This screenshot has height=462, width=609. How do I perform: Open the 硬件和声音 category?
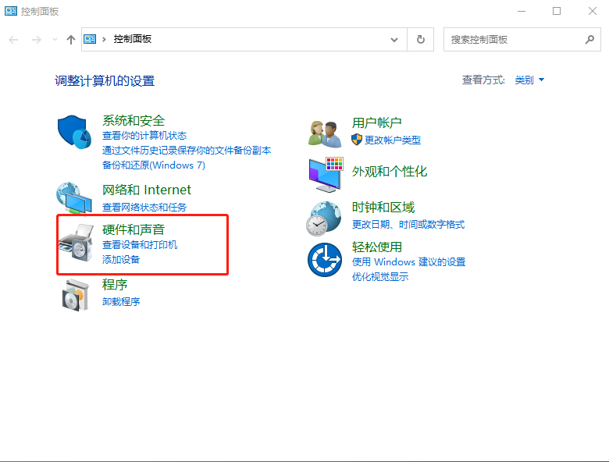(x=134, y=229)
